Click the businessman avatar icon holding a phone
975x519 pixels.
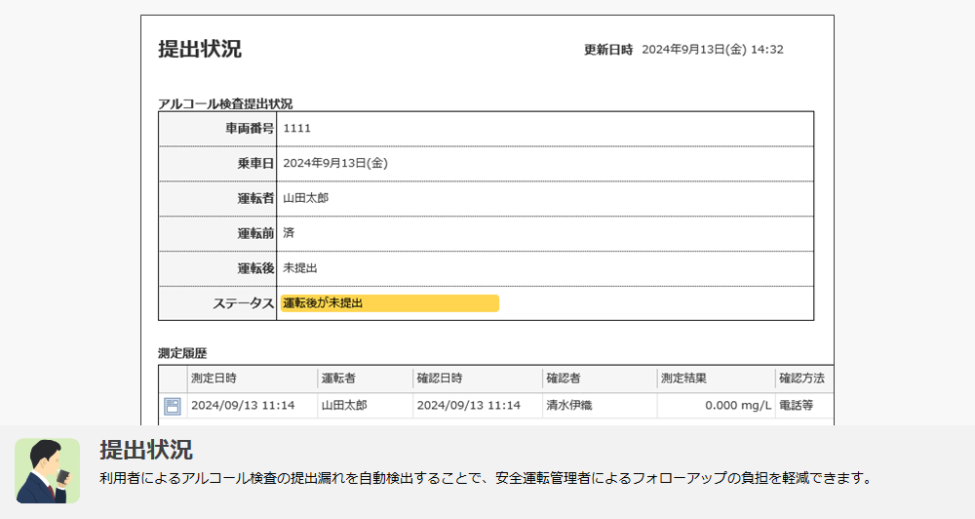tap(47, 470)
